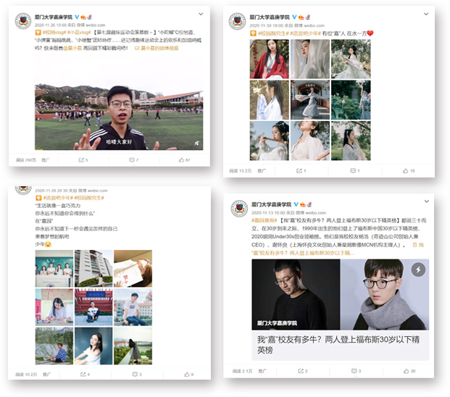Like the hanfu photo post with 18 likes

pos(407,170)
